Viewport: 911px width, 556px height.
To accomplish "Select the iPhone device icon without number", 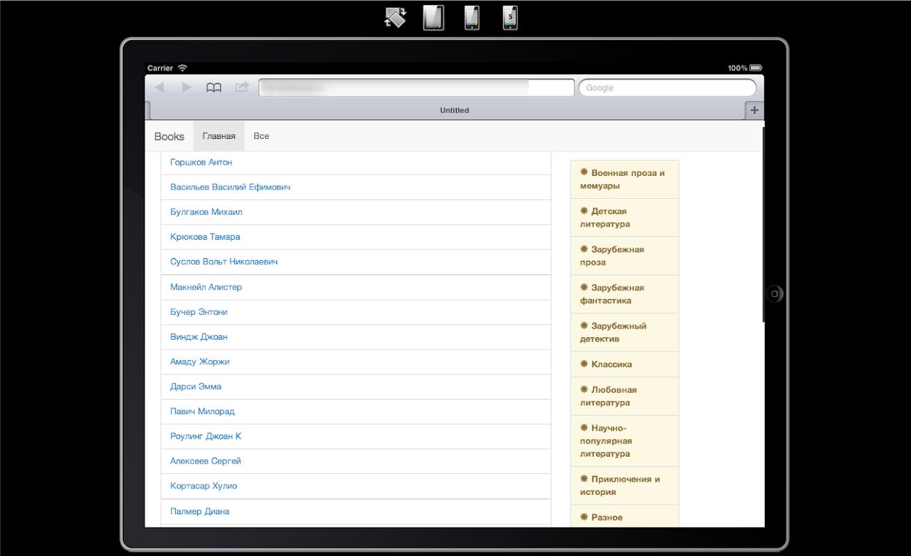I will click(472, 18).
